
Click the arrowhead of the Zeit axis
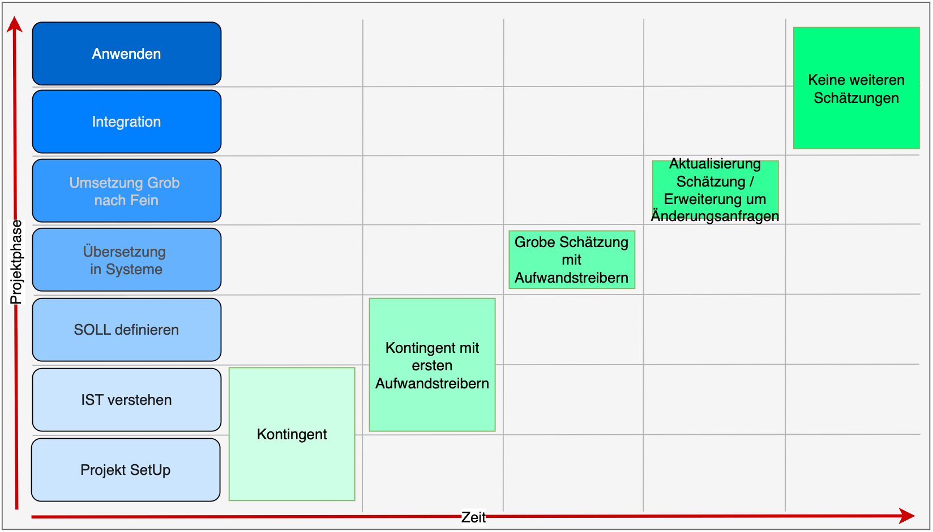point(908,516)
